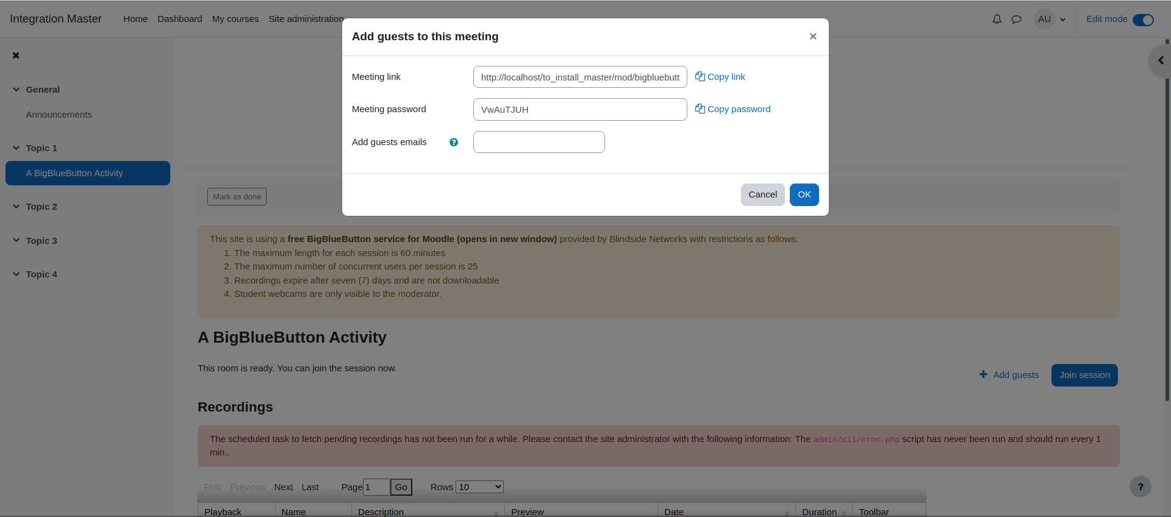The image size is (1171, 517).
Task: Click the Copy password clipboard icon
Action: 700,109
